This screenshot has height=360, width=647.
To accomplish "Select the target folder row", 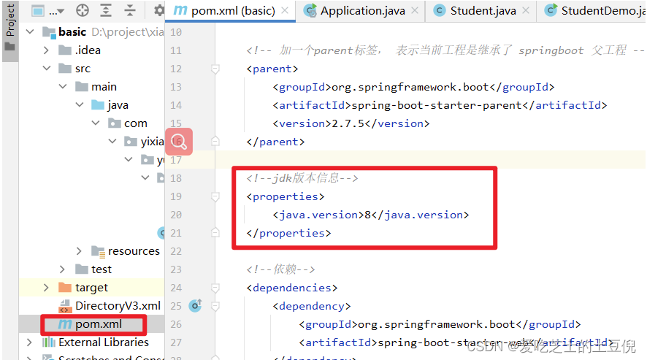I will (91, 287).
